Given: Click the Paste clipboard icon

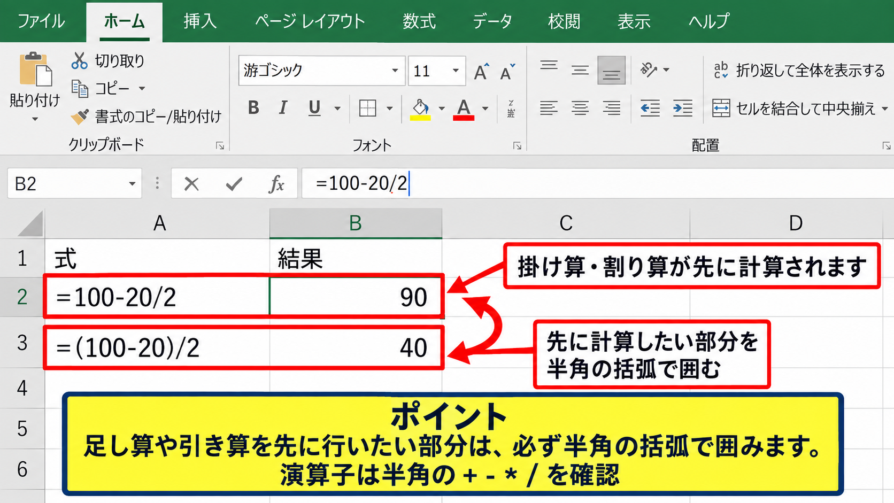Looking at the screenshot, I should (35, 69).
